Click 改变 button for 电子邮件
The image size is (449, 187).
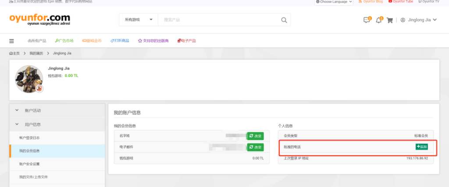coord(255,147)
